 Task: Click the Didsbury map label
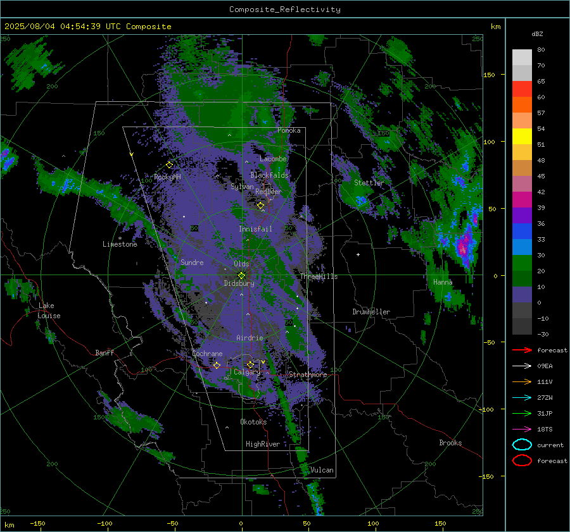pyautogui.click(x=239, y=283)
